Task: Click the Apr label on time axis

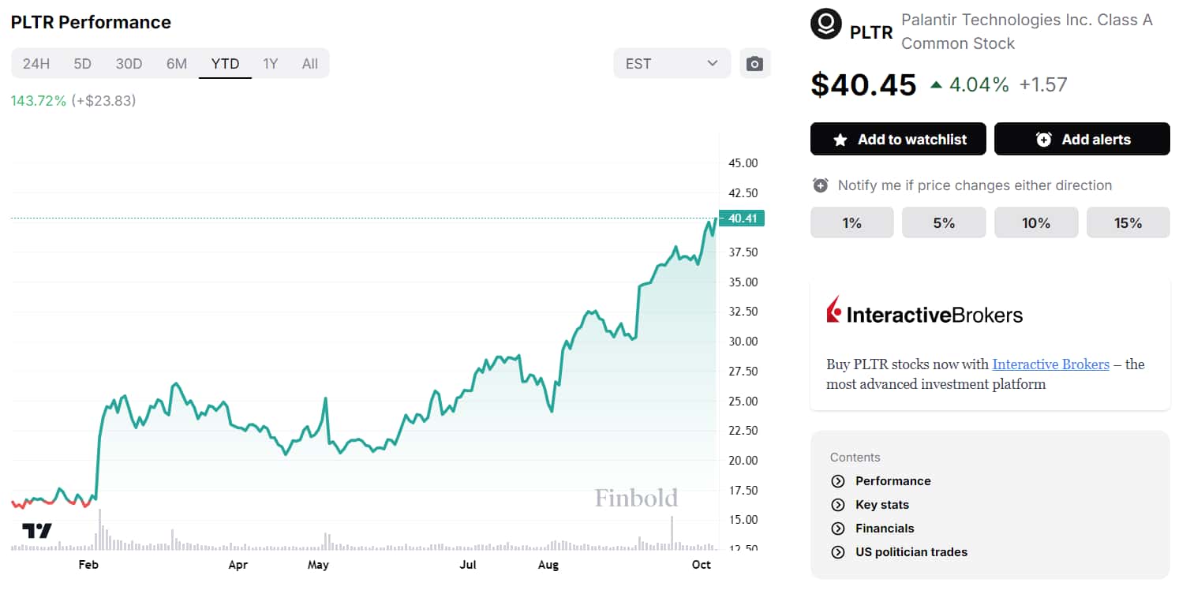Action: tap(238, 565)
